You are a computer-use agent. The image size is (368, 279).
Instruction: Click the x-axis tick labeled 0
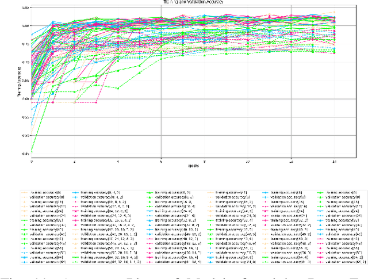pyautogui.click(x=32, y=163)
